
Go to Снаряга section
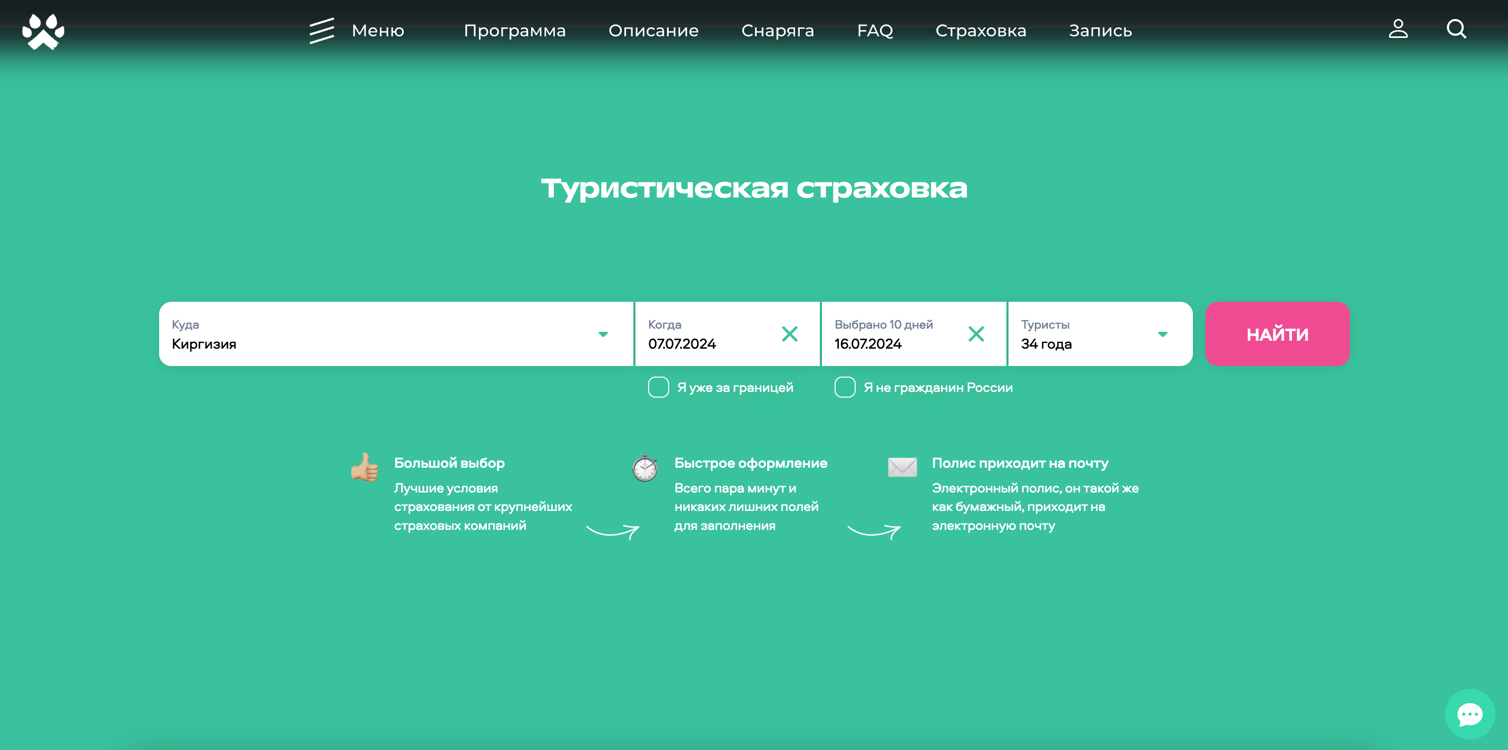click(x=777, y=31)
